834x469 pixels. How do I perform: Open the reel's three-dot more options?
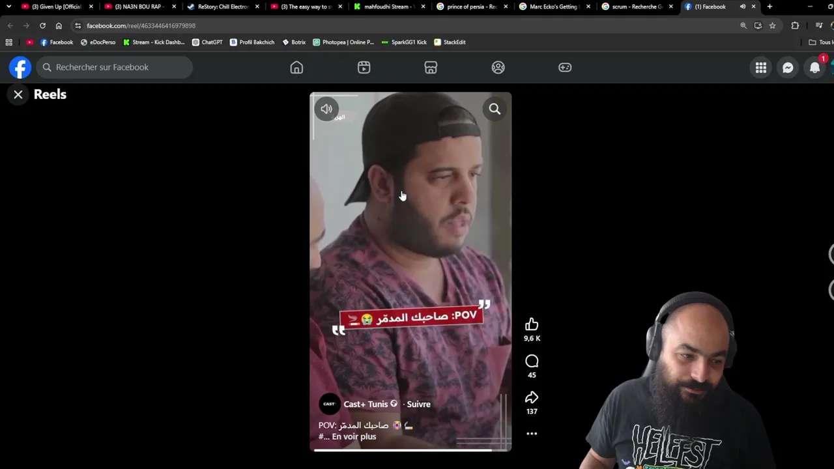(x=532, y=433)
